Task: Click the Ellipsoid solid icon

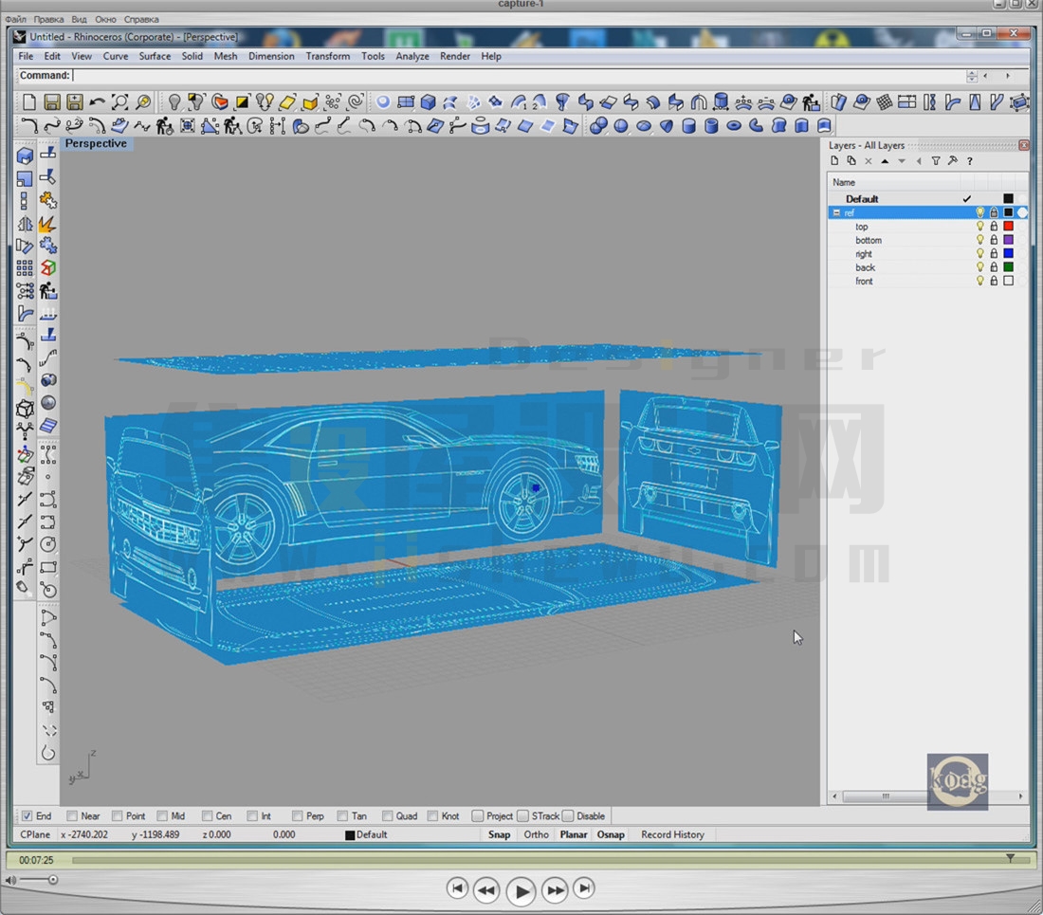Action: click(643, 126)
